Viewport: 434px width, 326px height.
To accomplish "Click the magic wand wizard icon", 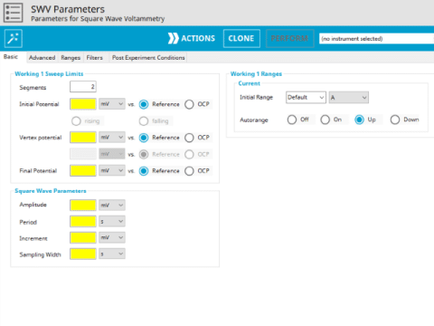I will point(14,39).
